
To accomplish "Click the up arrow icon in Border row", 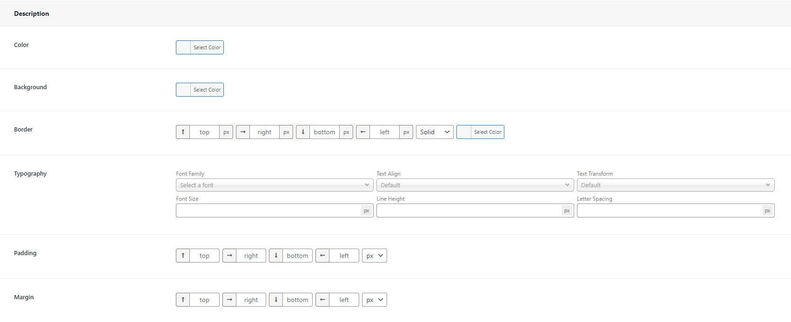I will click(x=183, y=132).
